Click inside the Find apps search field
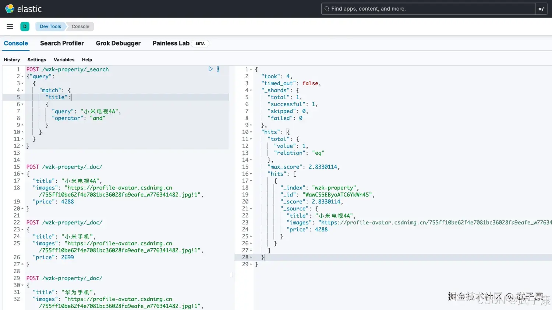Viewport: 552px width, 310px height. click(405, 8)
